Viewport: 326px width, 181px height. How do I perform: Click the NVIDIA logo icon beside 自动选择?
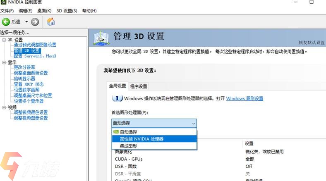(116, 132)
